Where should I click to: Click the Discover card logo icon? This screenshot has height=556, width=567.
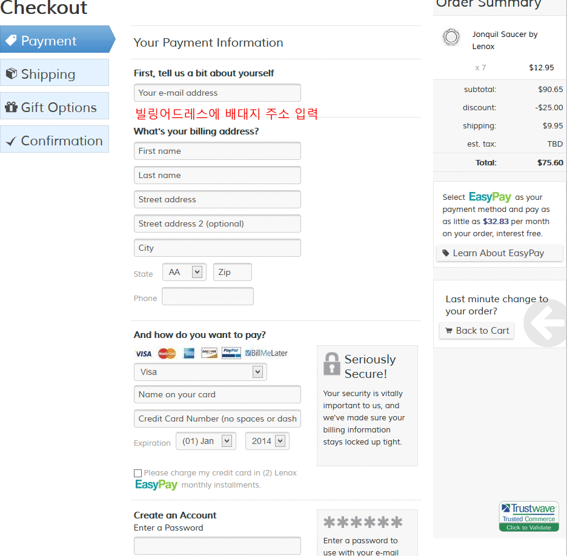209,353
